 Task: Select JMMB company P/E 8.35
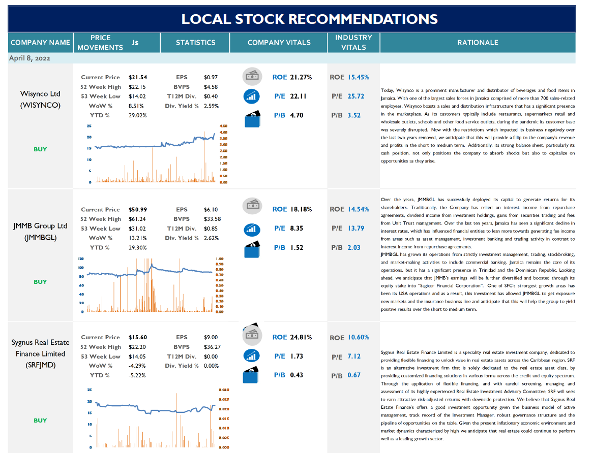coord(296,229)
